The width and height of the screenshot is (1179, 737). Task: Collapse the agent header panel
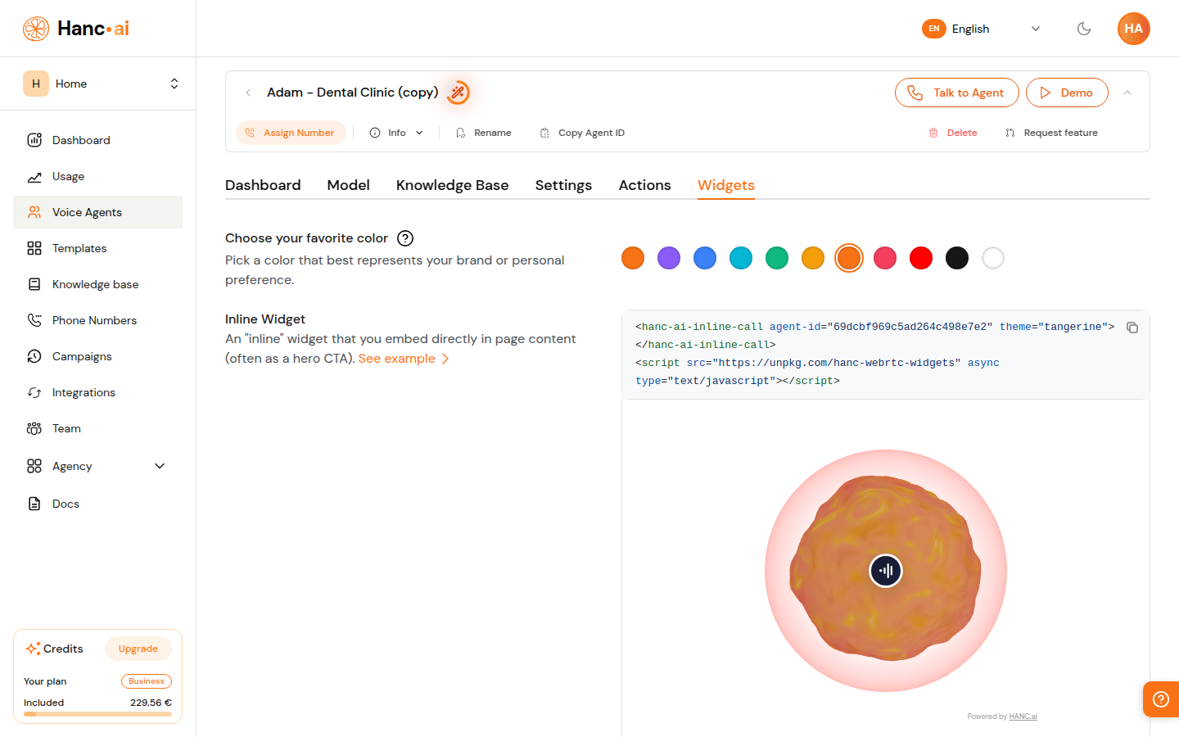pyautogui.click(x=1127, y=93)
